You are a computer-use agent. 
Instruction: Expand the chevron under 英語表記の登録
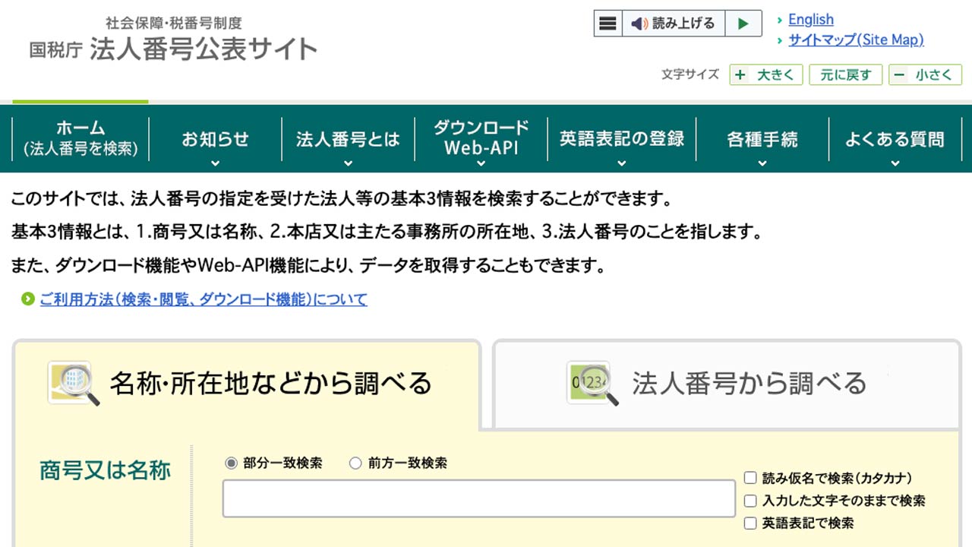pyautogui.click(x=622, y=163)
